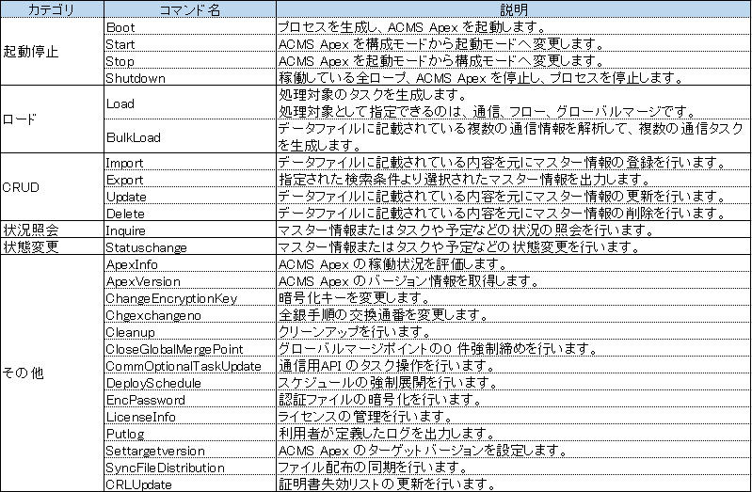Select the Statuschange command cell

click(189, 246)
